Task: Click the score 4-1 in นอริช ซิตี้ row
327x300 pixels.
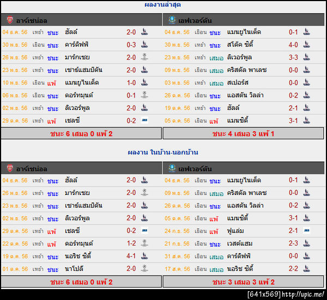Action: (131, 256)
